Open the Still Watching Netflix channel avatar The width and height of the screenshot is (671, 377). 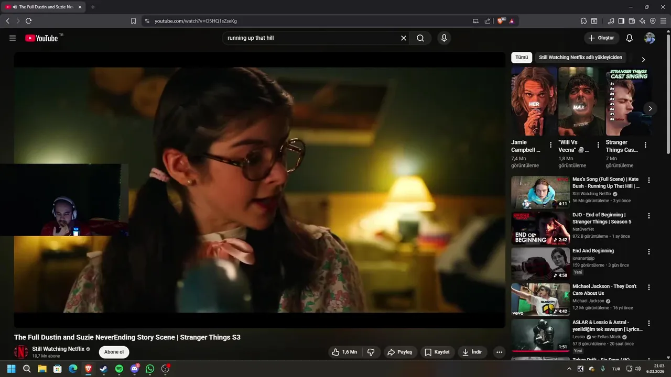click(21, 352)
